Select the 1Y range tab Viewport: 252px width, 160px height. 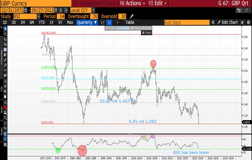(51, 22)
